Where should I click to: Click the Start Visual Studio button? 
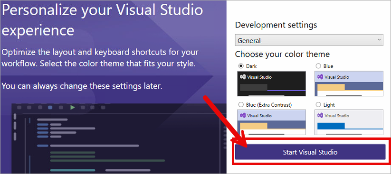[310, 152]
